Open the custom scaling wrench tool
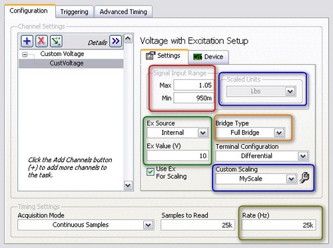 click(304, 178)
